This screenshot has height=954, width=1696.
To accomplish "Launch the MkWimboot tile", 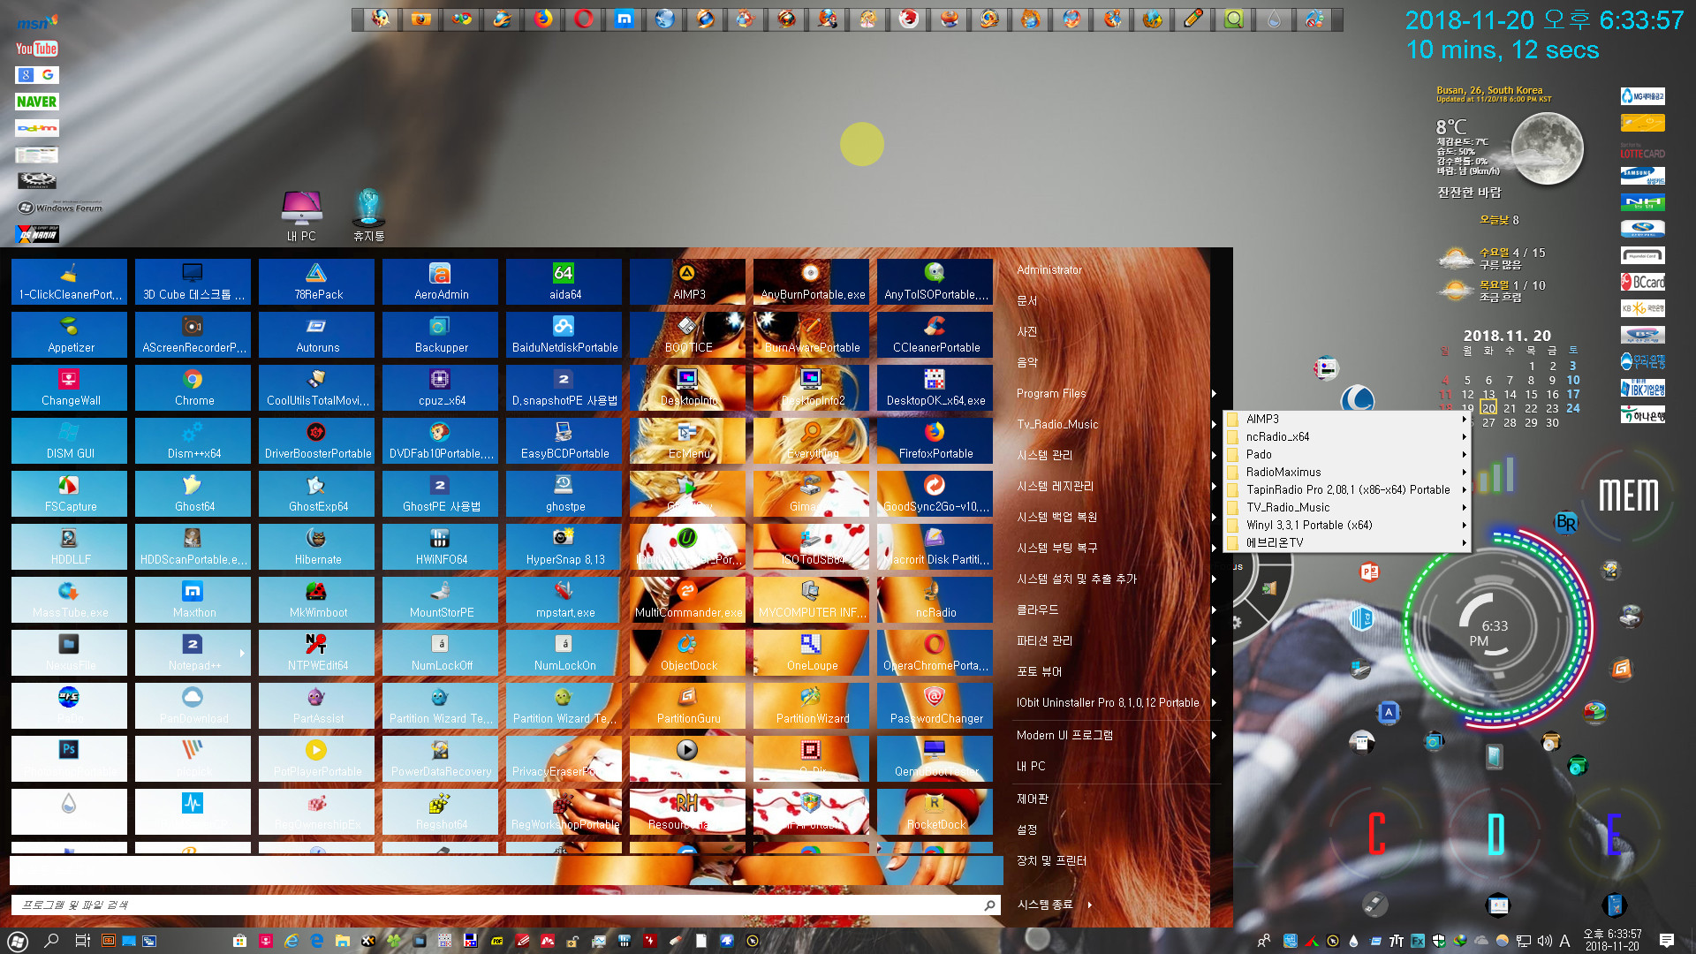I will (317, 600).
